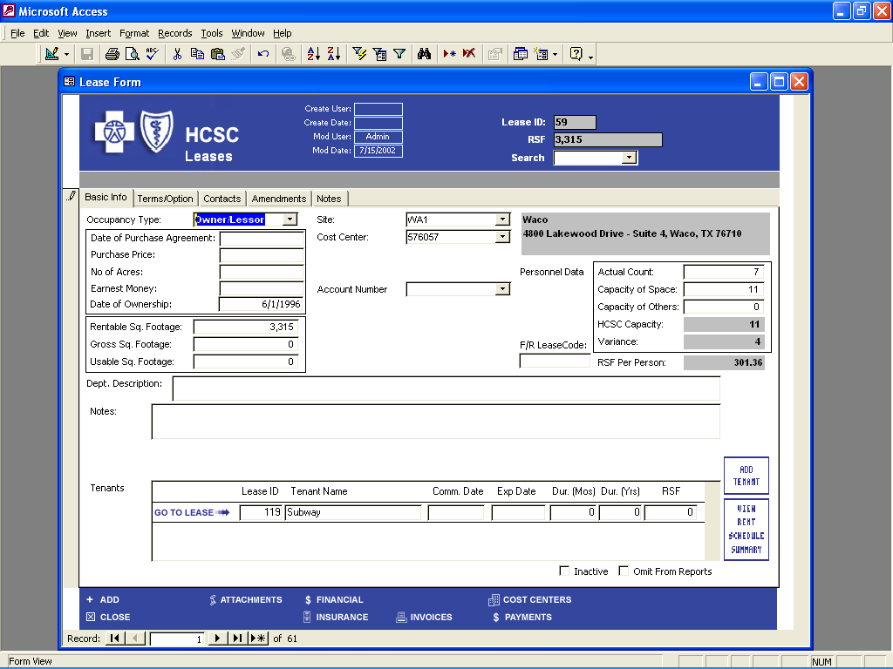Click View Rent Schedule Summary button

(x=746, y=529)
